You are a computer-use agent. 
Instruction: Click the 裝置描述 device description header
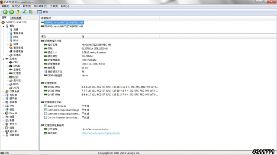click(x=100, y=18)
